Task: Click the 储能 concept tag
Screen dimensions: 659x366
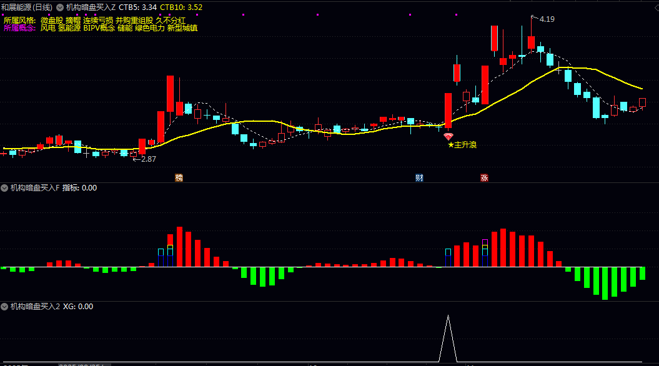Action: point(125,28)
